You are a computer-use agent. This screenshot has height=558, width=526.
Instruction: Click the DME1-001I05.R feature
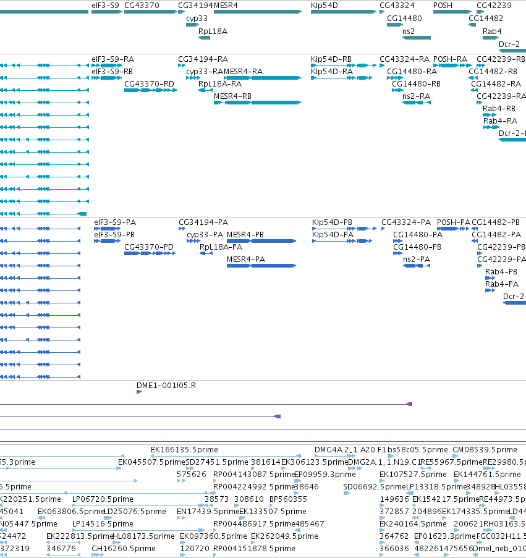139,392
